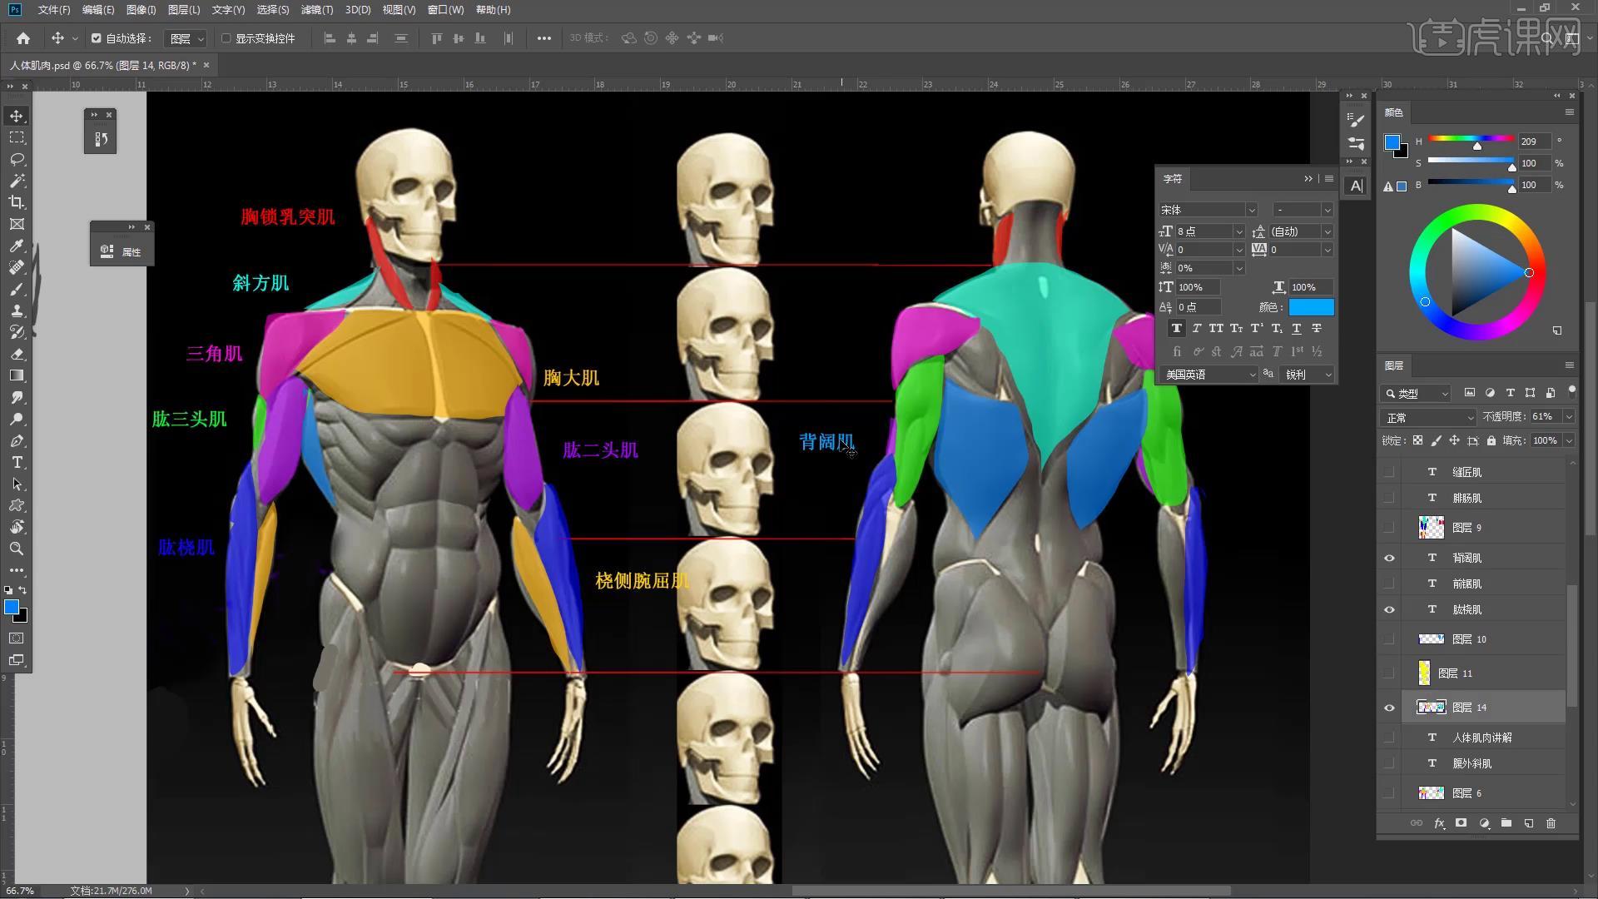Image resolution: width=1598 pixels, height=899 pixels.
Task: Select the Clone Stamp tool
Action: pos(17,310)
